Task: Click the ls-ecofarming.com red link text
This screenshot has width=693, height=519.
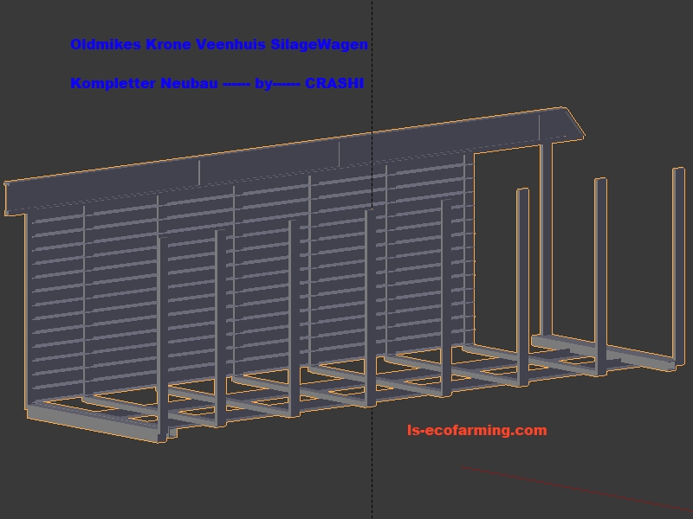Action: click(x=476, y=430)
